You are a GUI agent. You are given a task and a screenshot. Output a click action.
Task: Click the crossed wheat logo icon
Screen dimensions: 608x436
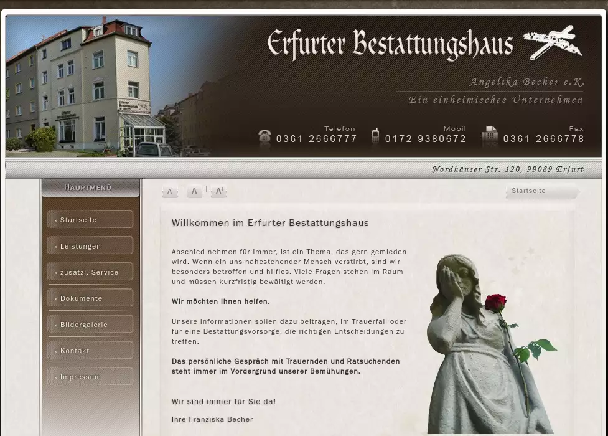[x=553, y=42]
